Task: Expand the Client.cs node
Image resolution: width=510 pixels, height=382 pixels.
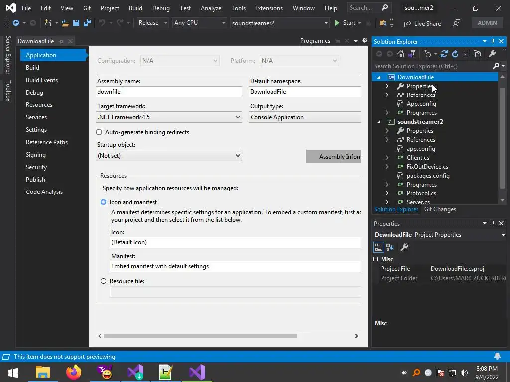Action: click(x=387, y=158)
